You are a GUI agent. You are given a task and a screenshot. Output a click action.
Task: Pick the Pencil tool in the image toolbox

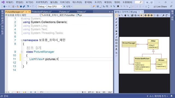pyautogui.click(x=116, y=19)
